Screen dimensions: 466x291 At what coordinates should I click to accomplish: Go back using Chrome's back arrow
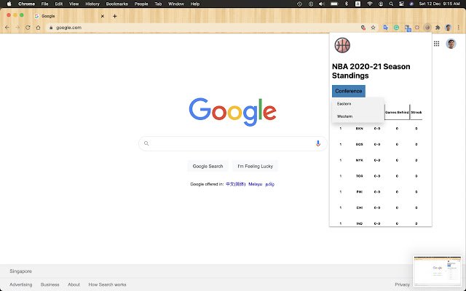7,28
